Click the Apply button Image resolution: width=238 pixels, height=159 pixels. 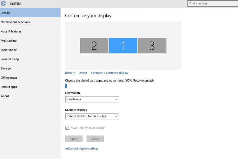pyautogui.click(x=74, y=138)
